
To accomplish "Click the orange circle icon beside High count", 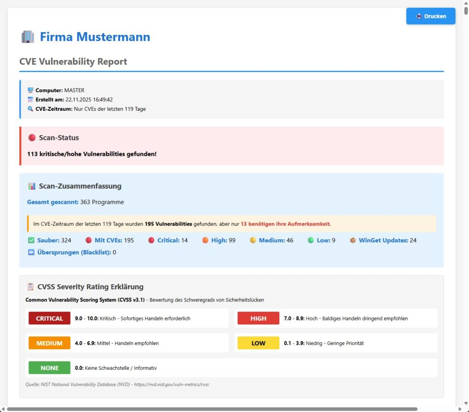I will click(x=206, y=240).
